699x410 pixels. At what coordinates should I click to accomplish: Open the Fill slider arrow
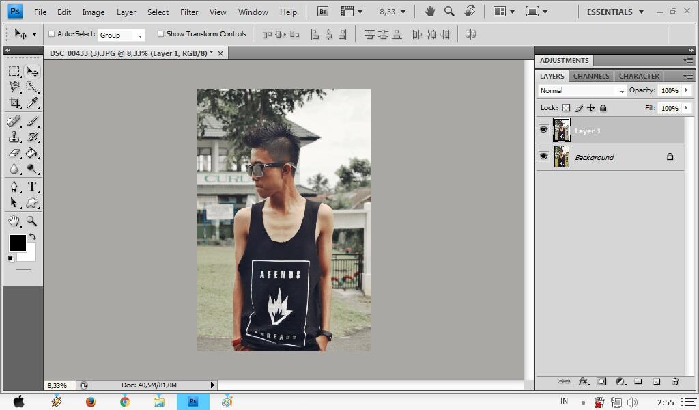pyautogui.click(x=687, y=108)
